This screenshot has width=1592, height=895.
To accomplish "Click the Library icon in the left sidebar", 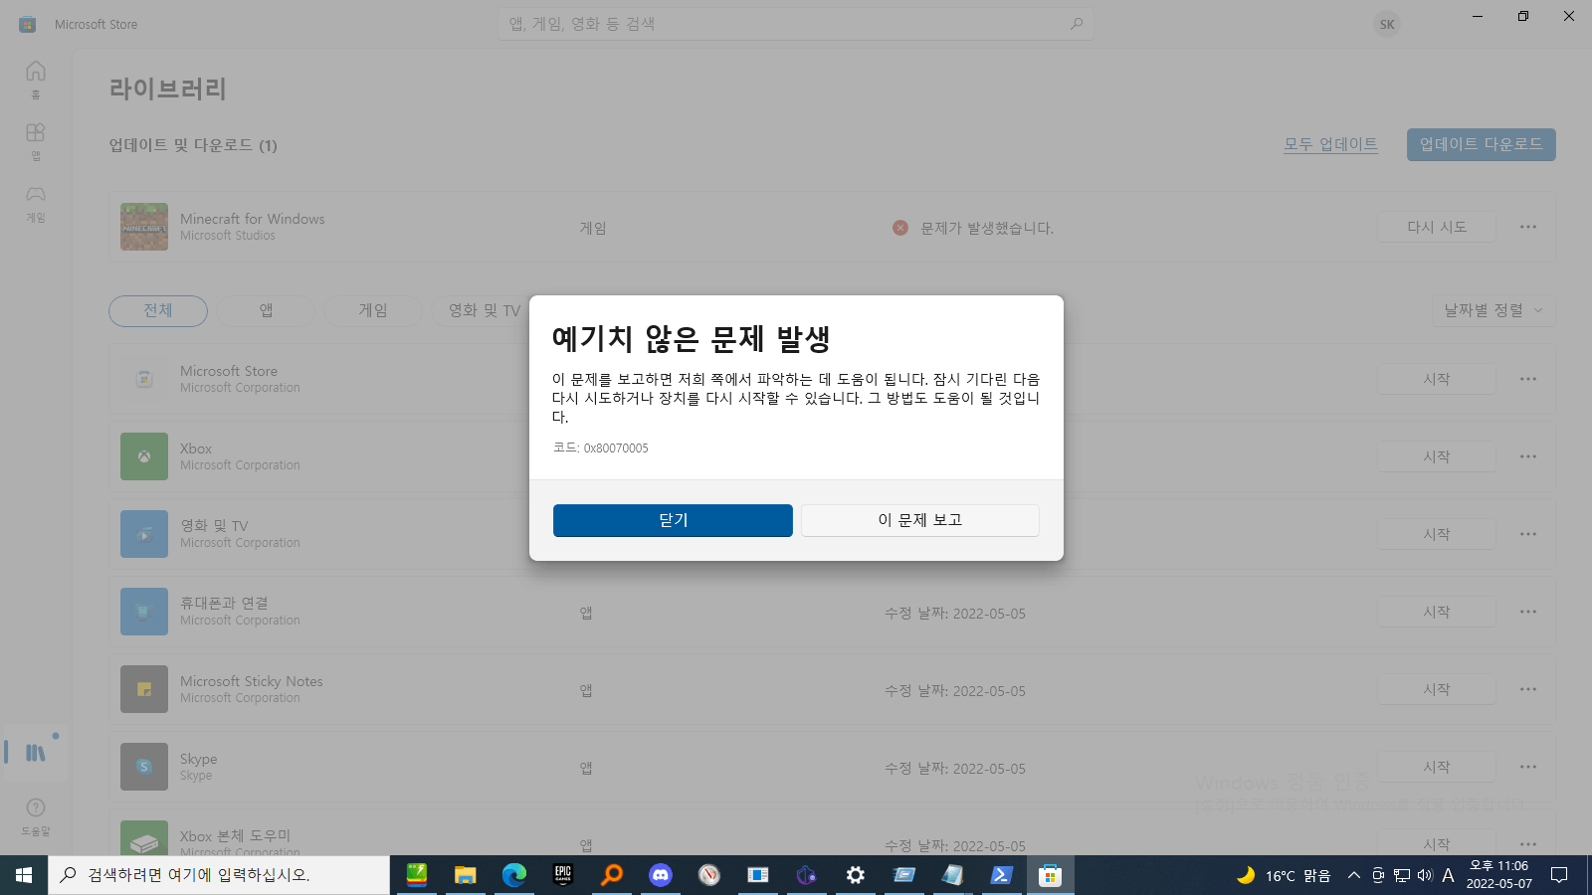I will click(x=35, y=753).
